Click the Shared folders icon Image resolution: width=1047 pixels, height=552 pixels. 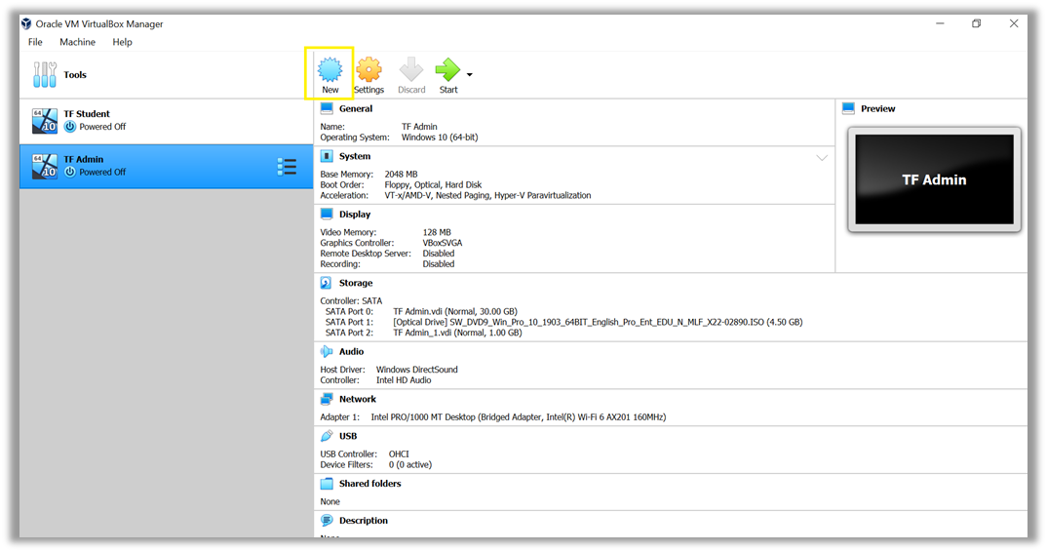327,483
